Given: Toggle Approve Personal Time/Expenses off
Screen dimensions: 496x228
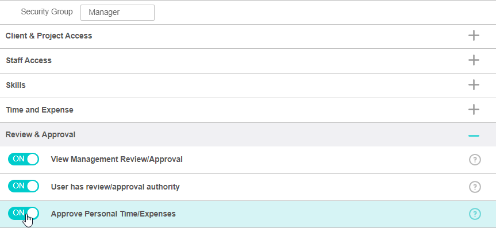Looking at the screenshot, I should 24,214.
